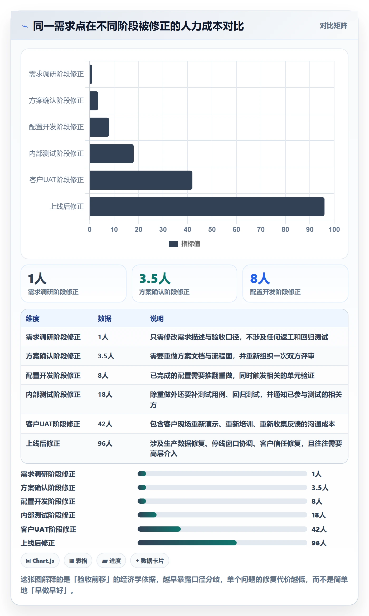Click the 表格 tag chip
The height and width of the screenshot is (616, 369).
(78, 561)
